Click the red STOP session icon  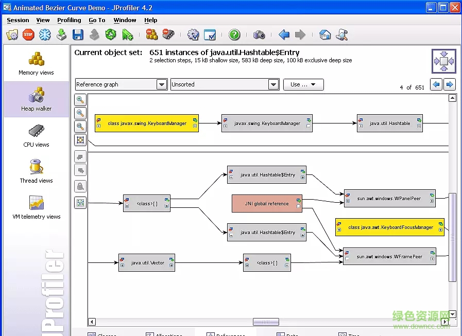28,35
